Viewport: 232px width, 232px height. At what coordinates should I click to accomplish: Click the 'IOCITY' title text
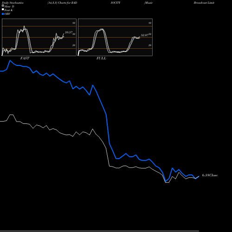[x=116, y=3]
